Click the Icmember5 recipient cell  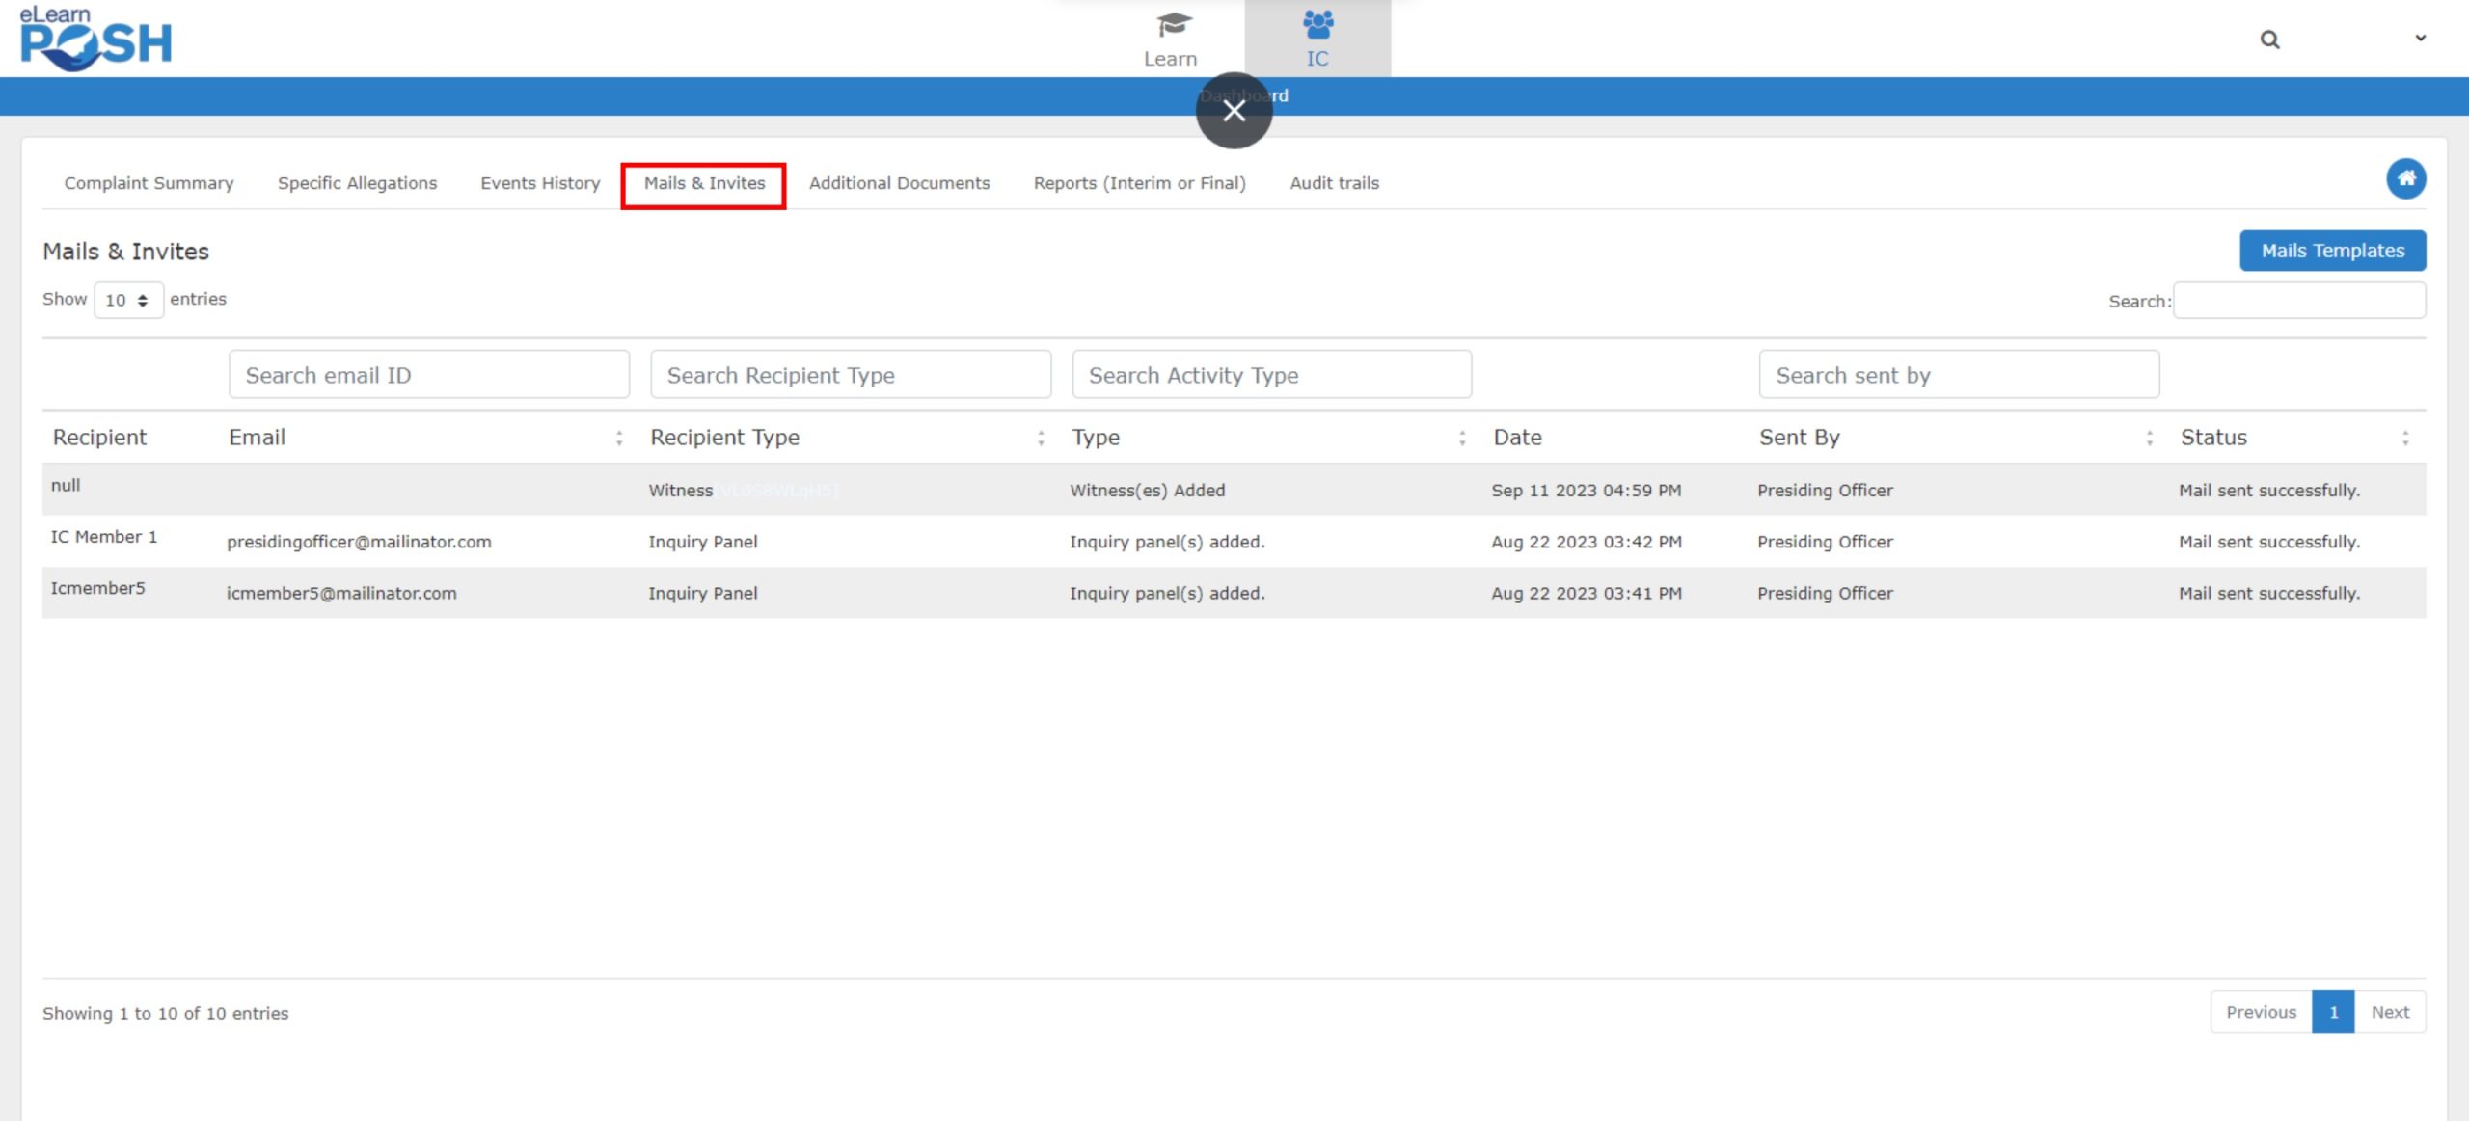(x=97, y=588)
